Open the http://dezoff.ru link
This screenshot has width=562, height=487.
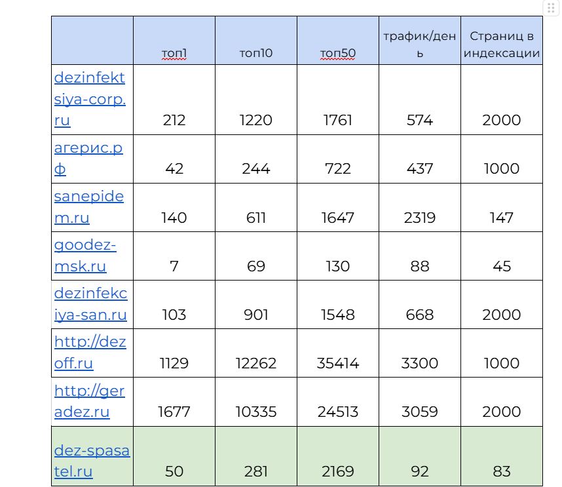[90, 353]
